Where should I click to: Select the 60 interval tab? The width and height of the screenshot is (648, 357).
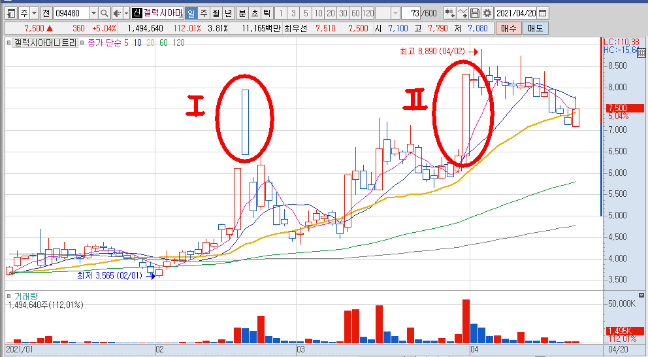[x=355, y=13]
